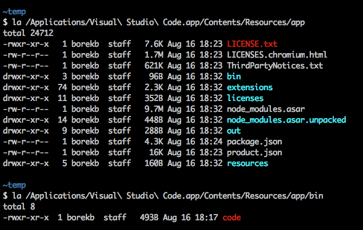Click node_modules.asar.unpacked directory name
This screenshot has height=230, width=363.
click(286, 120)
